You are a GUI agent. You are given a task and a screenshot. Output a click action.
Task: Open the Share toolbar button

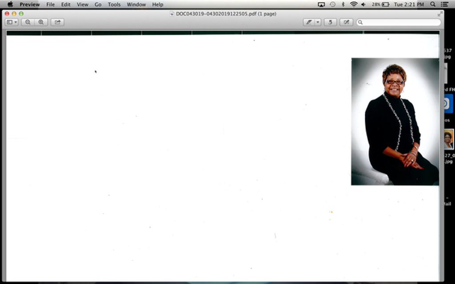57,22
